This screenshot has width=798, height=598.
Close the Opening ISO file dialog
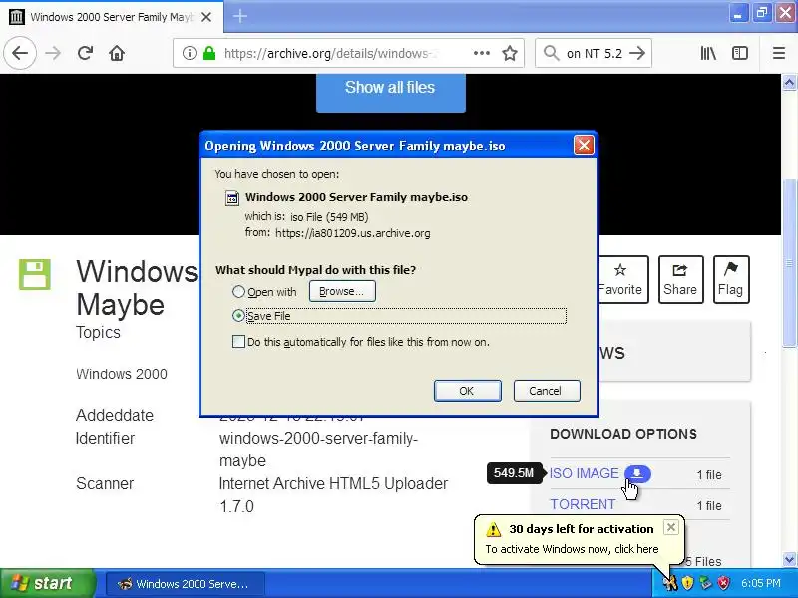pyautogui.click(x=584, y=146)
